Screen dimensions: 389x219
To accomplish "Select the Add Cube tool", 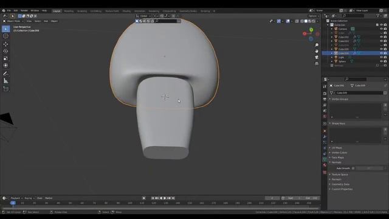I will (5, 89).
